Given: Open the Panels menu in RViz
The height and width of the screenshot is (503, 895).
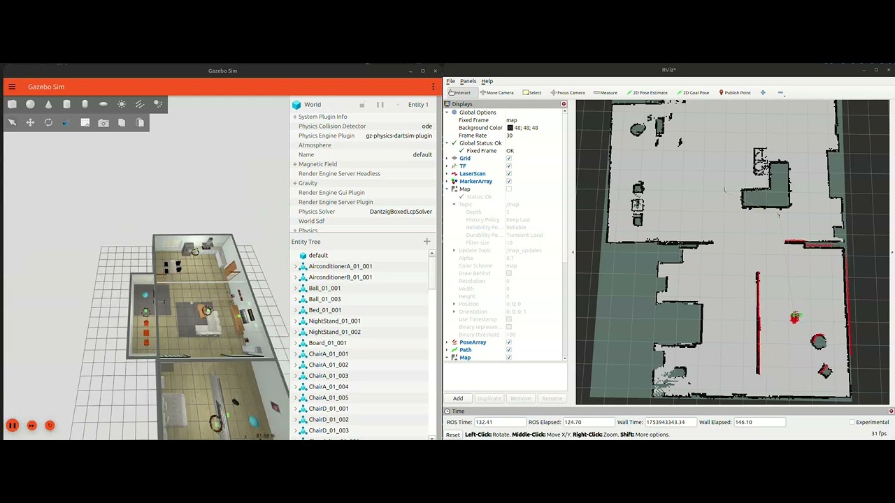Looking at the screenshot, I should [x=468, y=81].
